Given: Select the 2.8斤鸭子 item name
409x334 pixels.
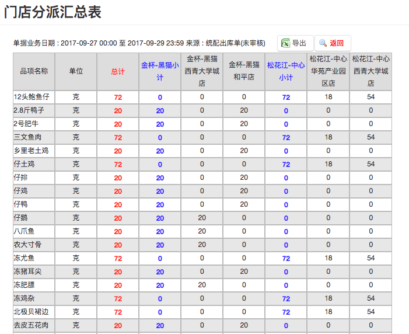Looking at the screenshot, I should click(x=29, y=110).
